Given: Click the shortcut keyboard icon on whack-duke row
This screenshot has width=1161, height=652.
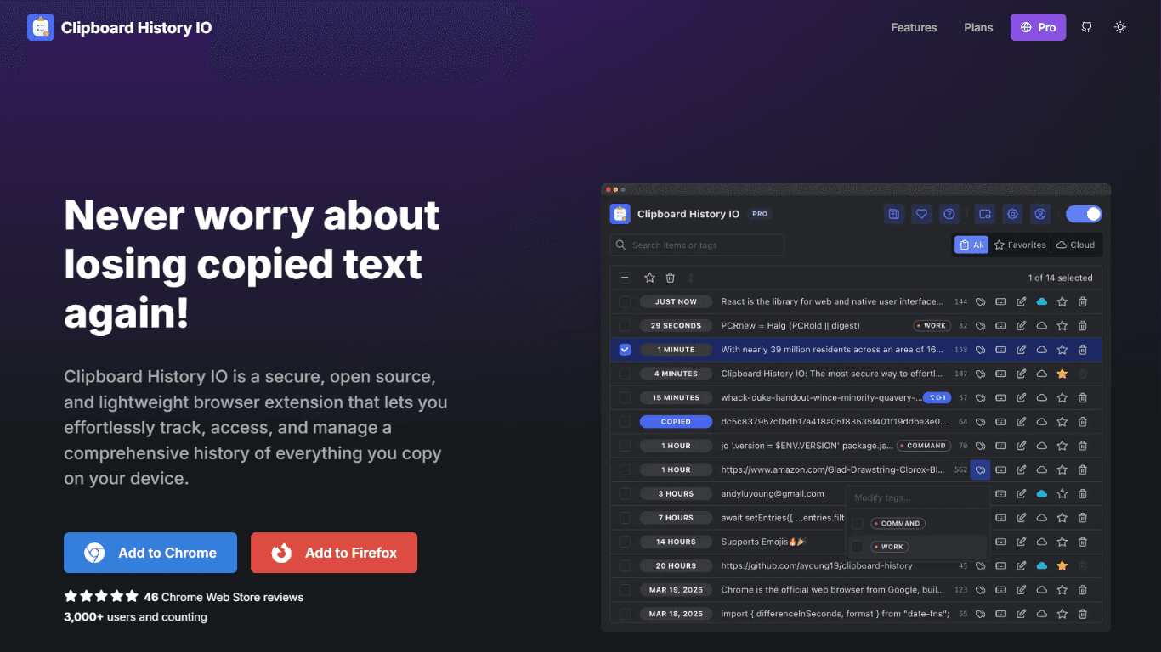Looking at the screenshot, I should coord(1001,397).
